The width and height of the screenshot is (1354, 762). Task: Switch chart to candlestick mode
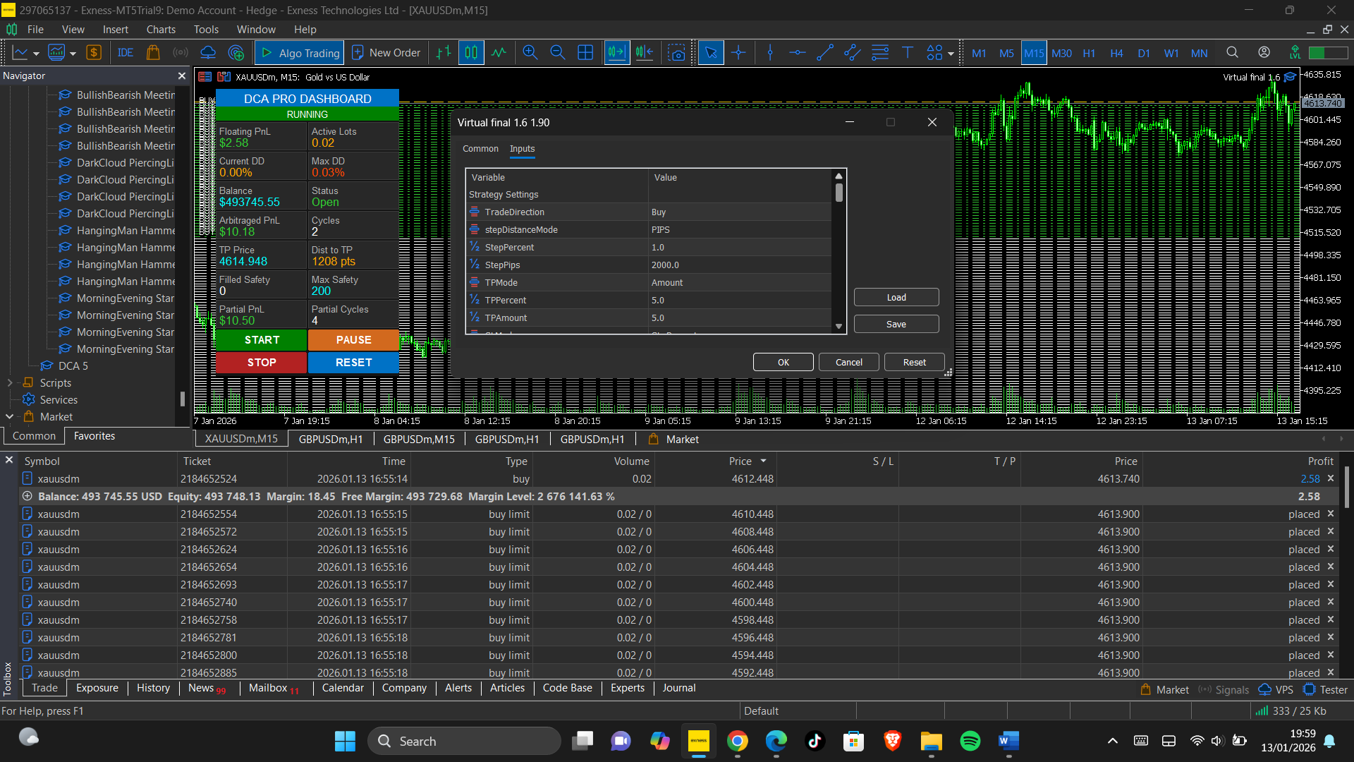click(x=471, y=53)
